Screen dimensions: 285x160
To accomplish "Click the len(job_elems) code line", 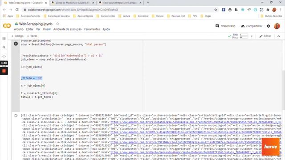I will click(32, 67).
